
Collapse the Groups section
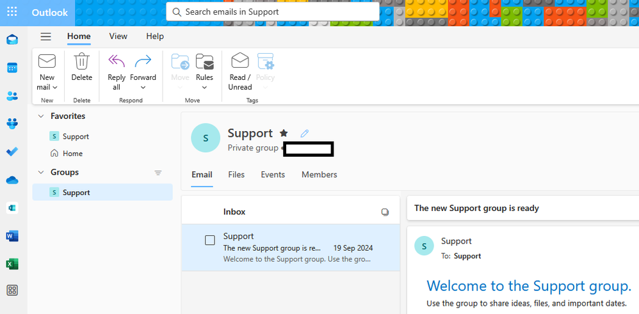pyautogui.click(x=41, y=172)
